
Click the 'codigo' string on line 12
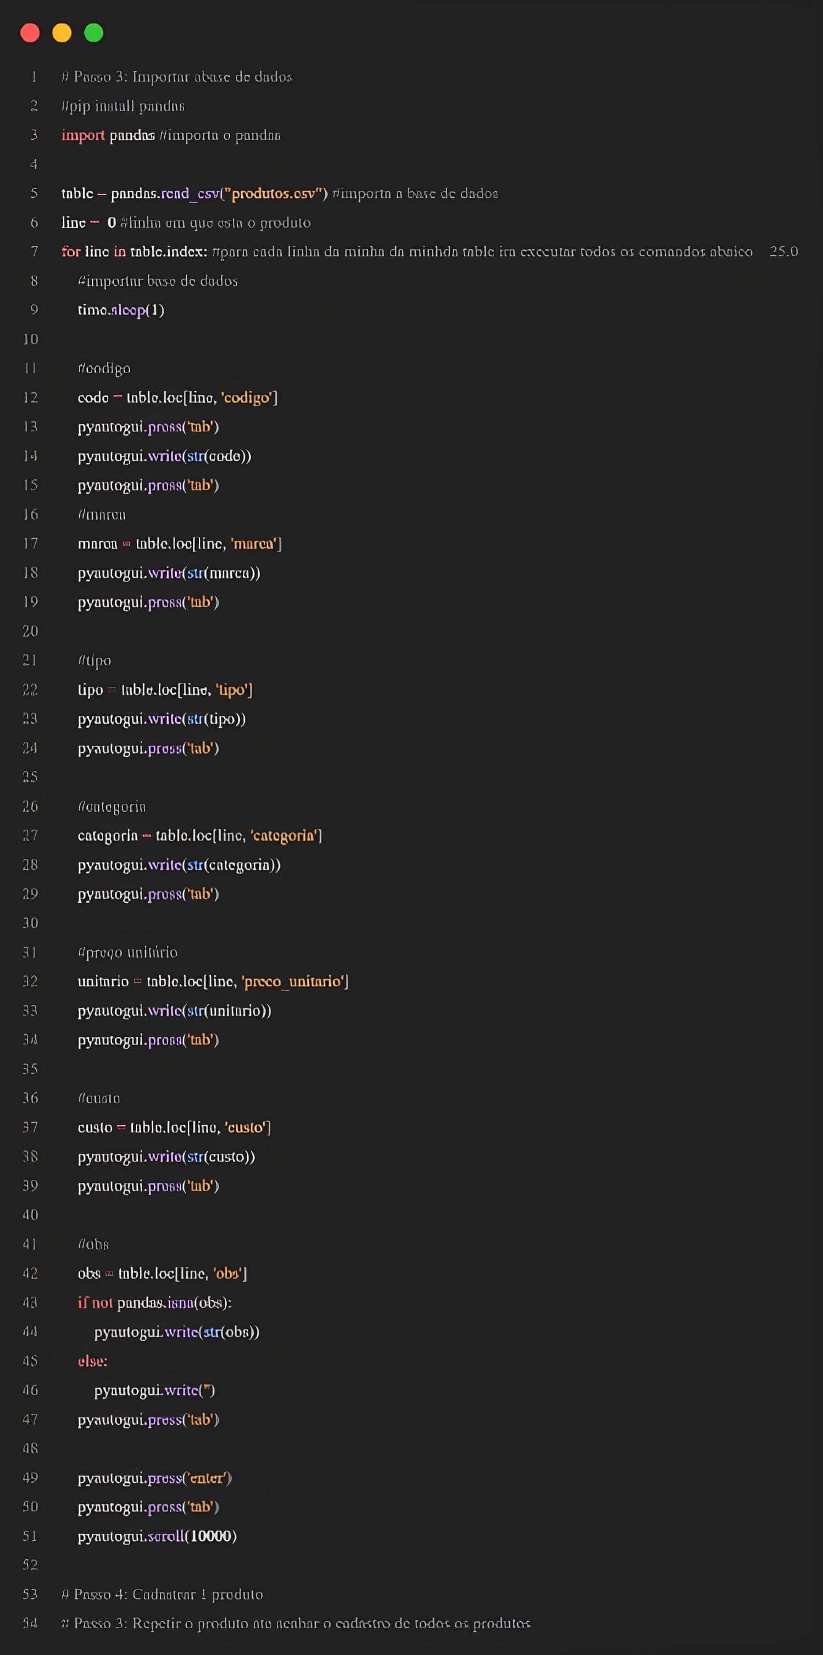pos(247,398)
